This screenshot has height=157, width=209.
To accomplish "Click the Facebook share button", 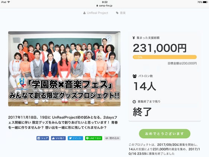I will tap(43, 138).
